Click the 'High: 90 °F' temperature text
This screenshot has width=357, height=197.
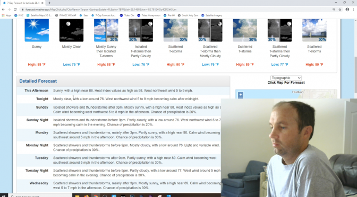175,65
